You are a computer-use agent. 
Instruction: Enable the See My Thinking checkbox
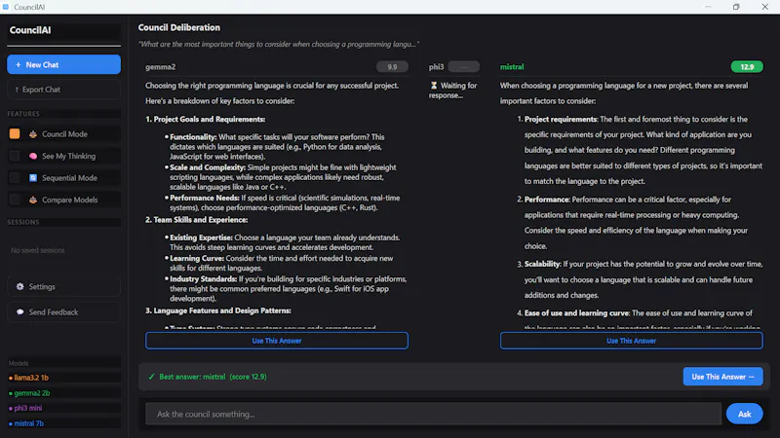point(15,156)
